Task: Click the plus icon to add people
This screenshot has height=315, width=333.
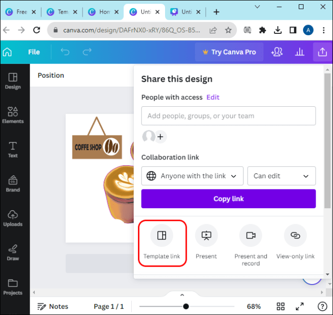Action: (160, 137)
